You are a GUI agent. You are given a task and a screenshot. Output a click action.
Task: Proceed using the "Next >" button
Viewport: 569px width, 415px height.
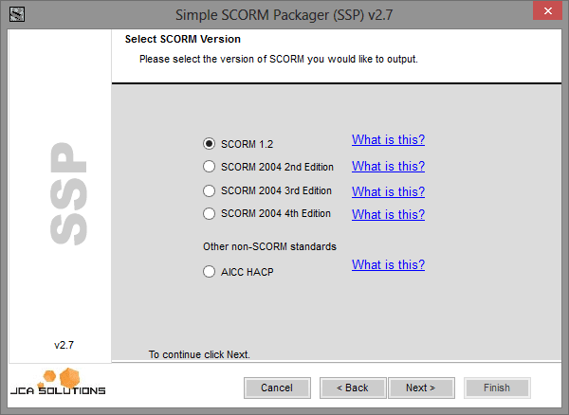[x=420, y=388]
